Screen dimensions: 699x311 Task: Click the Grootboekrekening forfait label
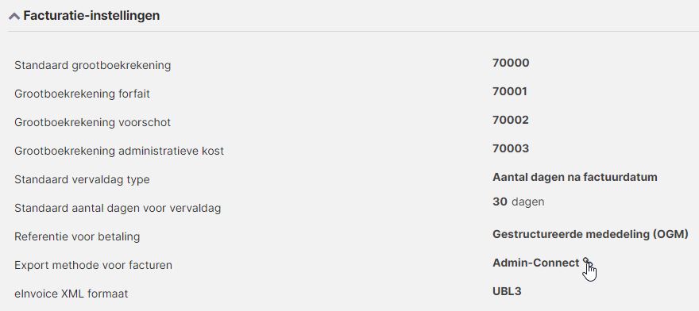pos(82,94)
